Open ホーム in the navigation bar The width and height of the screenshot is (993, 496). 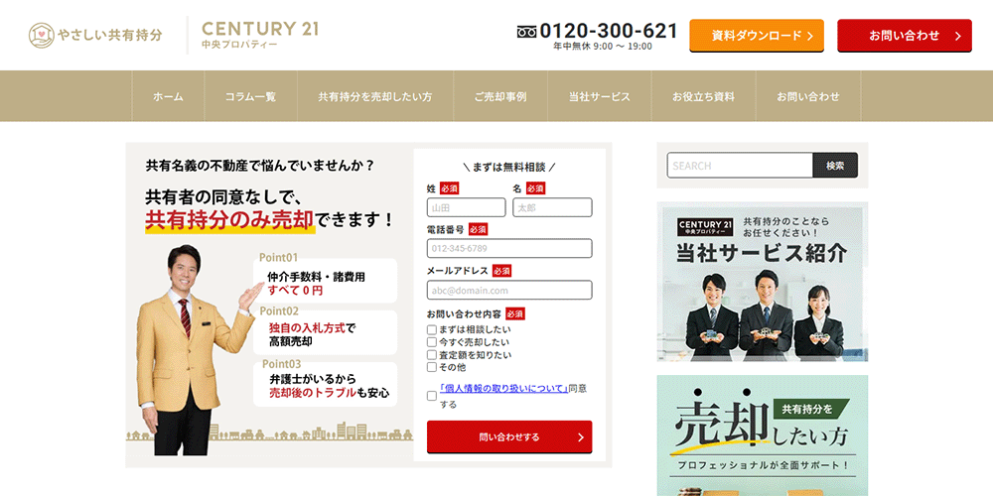[168, 96]
